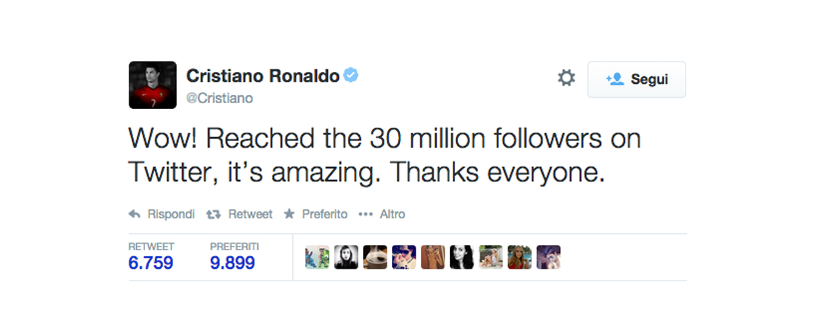Click the black-and-white portrait avatar, second in row
Screen dimensions: 818x334
(346, 258)
